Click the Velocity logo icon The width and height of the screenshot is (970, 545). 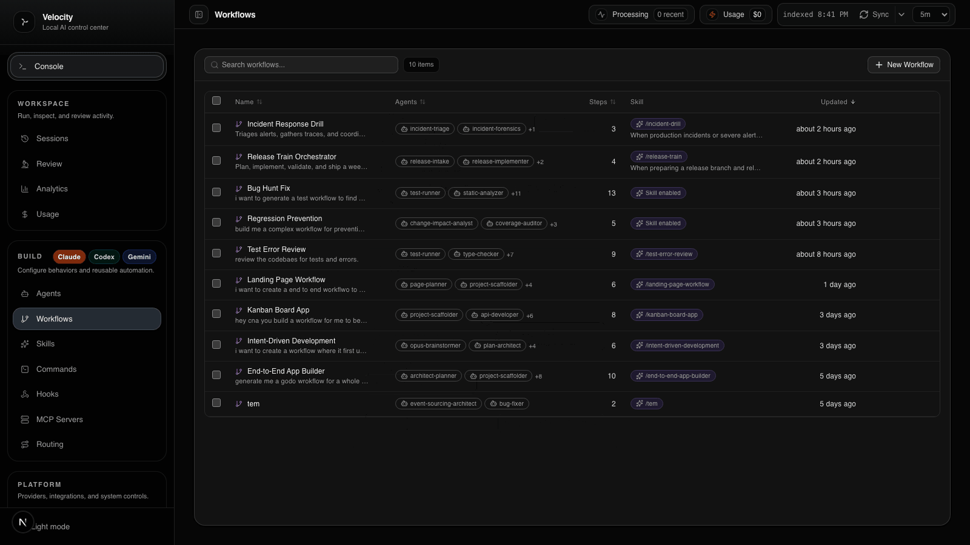24,22
